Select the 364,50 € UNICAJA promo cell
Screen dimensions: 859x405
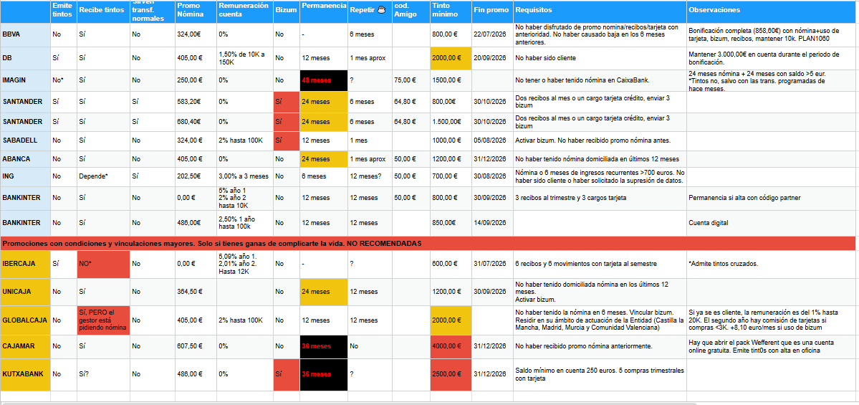pyautogui.click(x=196, y=292)
